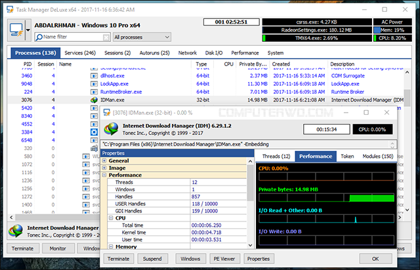Image resolution: width=420 pixels, height=270 pixels.
Task: Expand the Image properties section
Action: click(x=104, y=168)
